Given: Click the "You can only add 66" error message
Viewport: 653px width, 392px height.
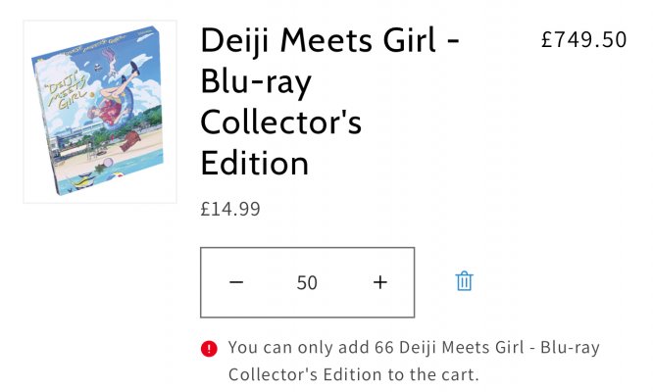Looking at the screenshot, I should [x=414, y=347].
